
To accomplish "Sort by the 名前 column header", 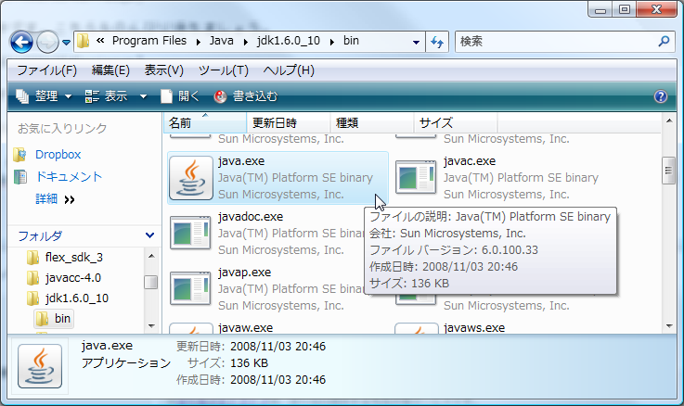I will tap(205, 122).
